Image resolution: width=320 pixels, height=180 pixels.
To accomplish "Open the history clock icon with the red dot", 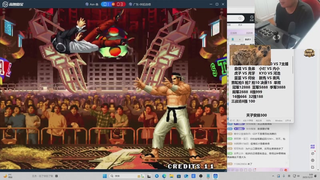I will (313, 153).
